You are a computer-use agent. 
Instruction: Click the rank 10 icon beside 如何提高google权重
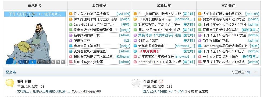(x=71, y=62)
